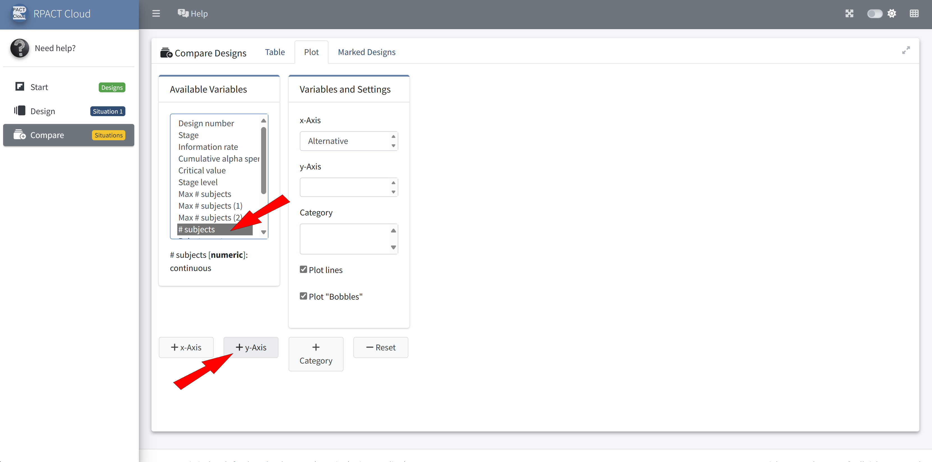Viewport: 932px width, 462px height.
Task: Click the Reset button
Action: click(x=381, y=347)
